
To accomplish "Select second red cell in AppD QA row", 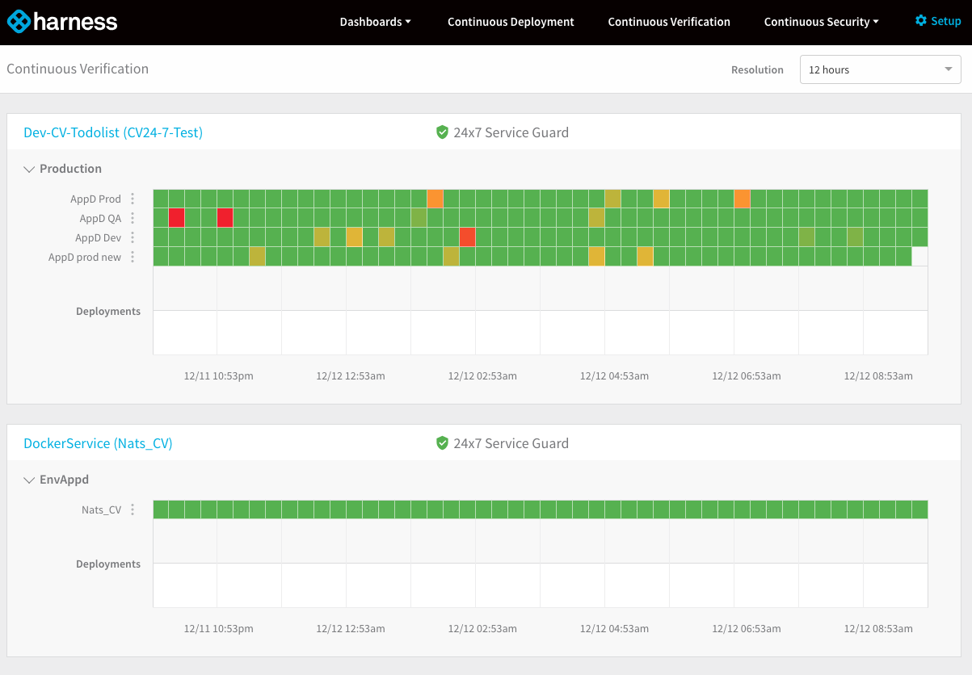I will [x=225, y=217].
